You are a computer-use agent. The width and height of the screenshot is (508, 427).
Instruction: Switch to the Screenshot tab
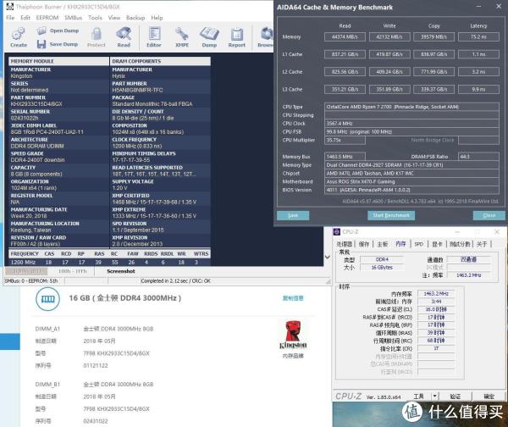click(121, 271)
